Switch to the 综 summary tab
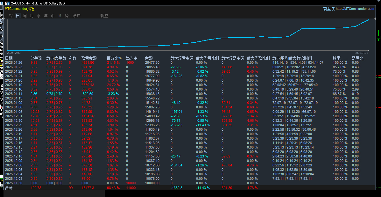Screen dimensions: 381x197 pyautogui.click(x=11, y=16)
